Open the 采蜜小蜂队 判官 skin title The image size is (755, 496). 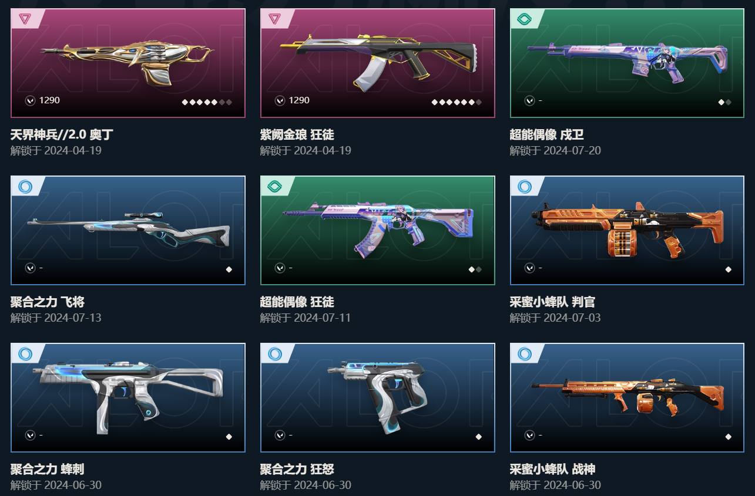[x=553, y=302]
